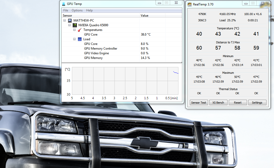Click Distance to TJ Max value 60
The image size is (274, 168).
[199, 48]
